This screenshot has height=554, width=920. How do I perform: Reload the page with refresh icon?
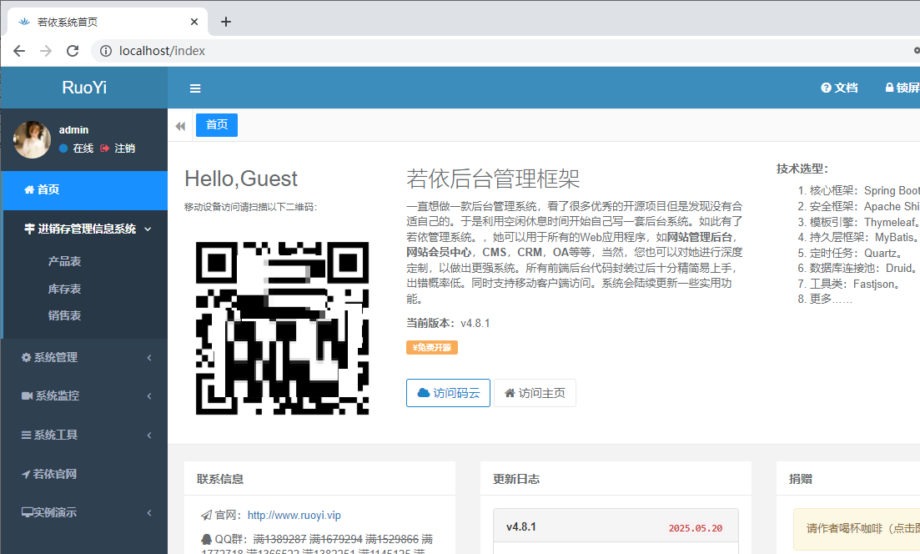point(73,51)
